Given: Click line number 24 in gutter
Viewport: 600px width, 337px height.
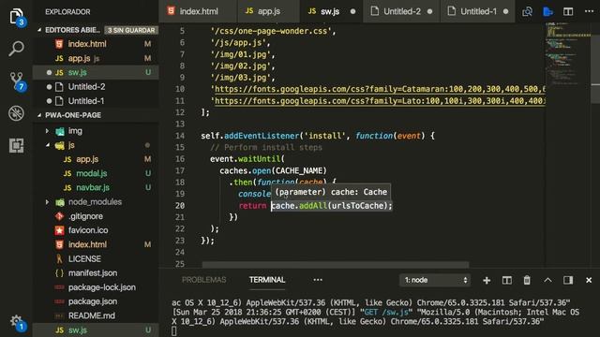Looking at the screenshot, I should pyautogui.click(x=180, y=252).
